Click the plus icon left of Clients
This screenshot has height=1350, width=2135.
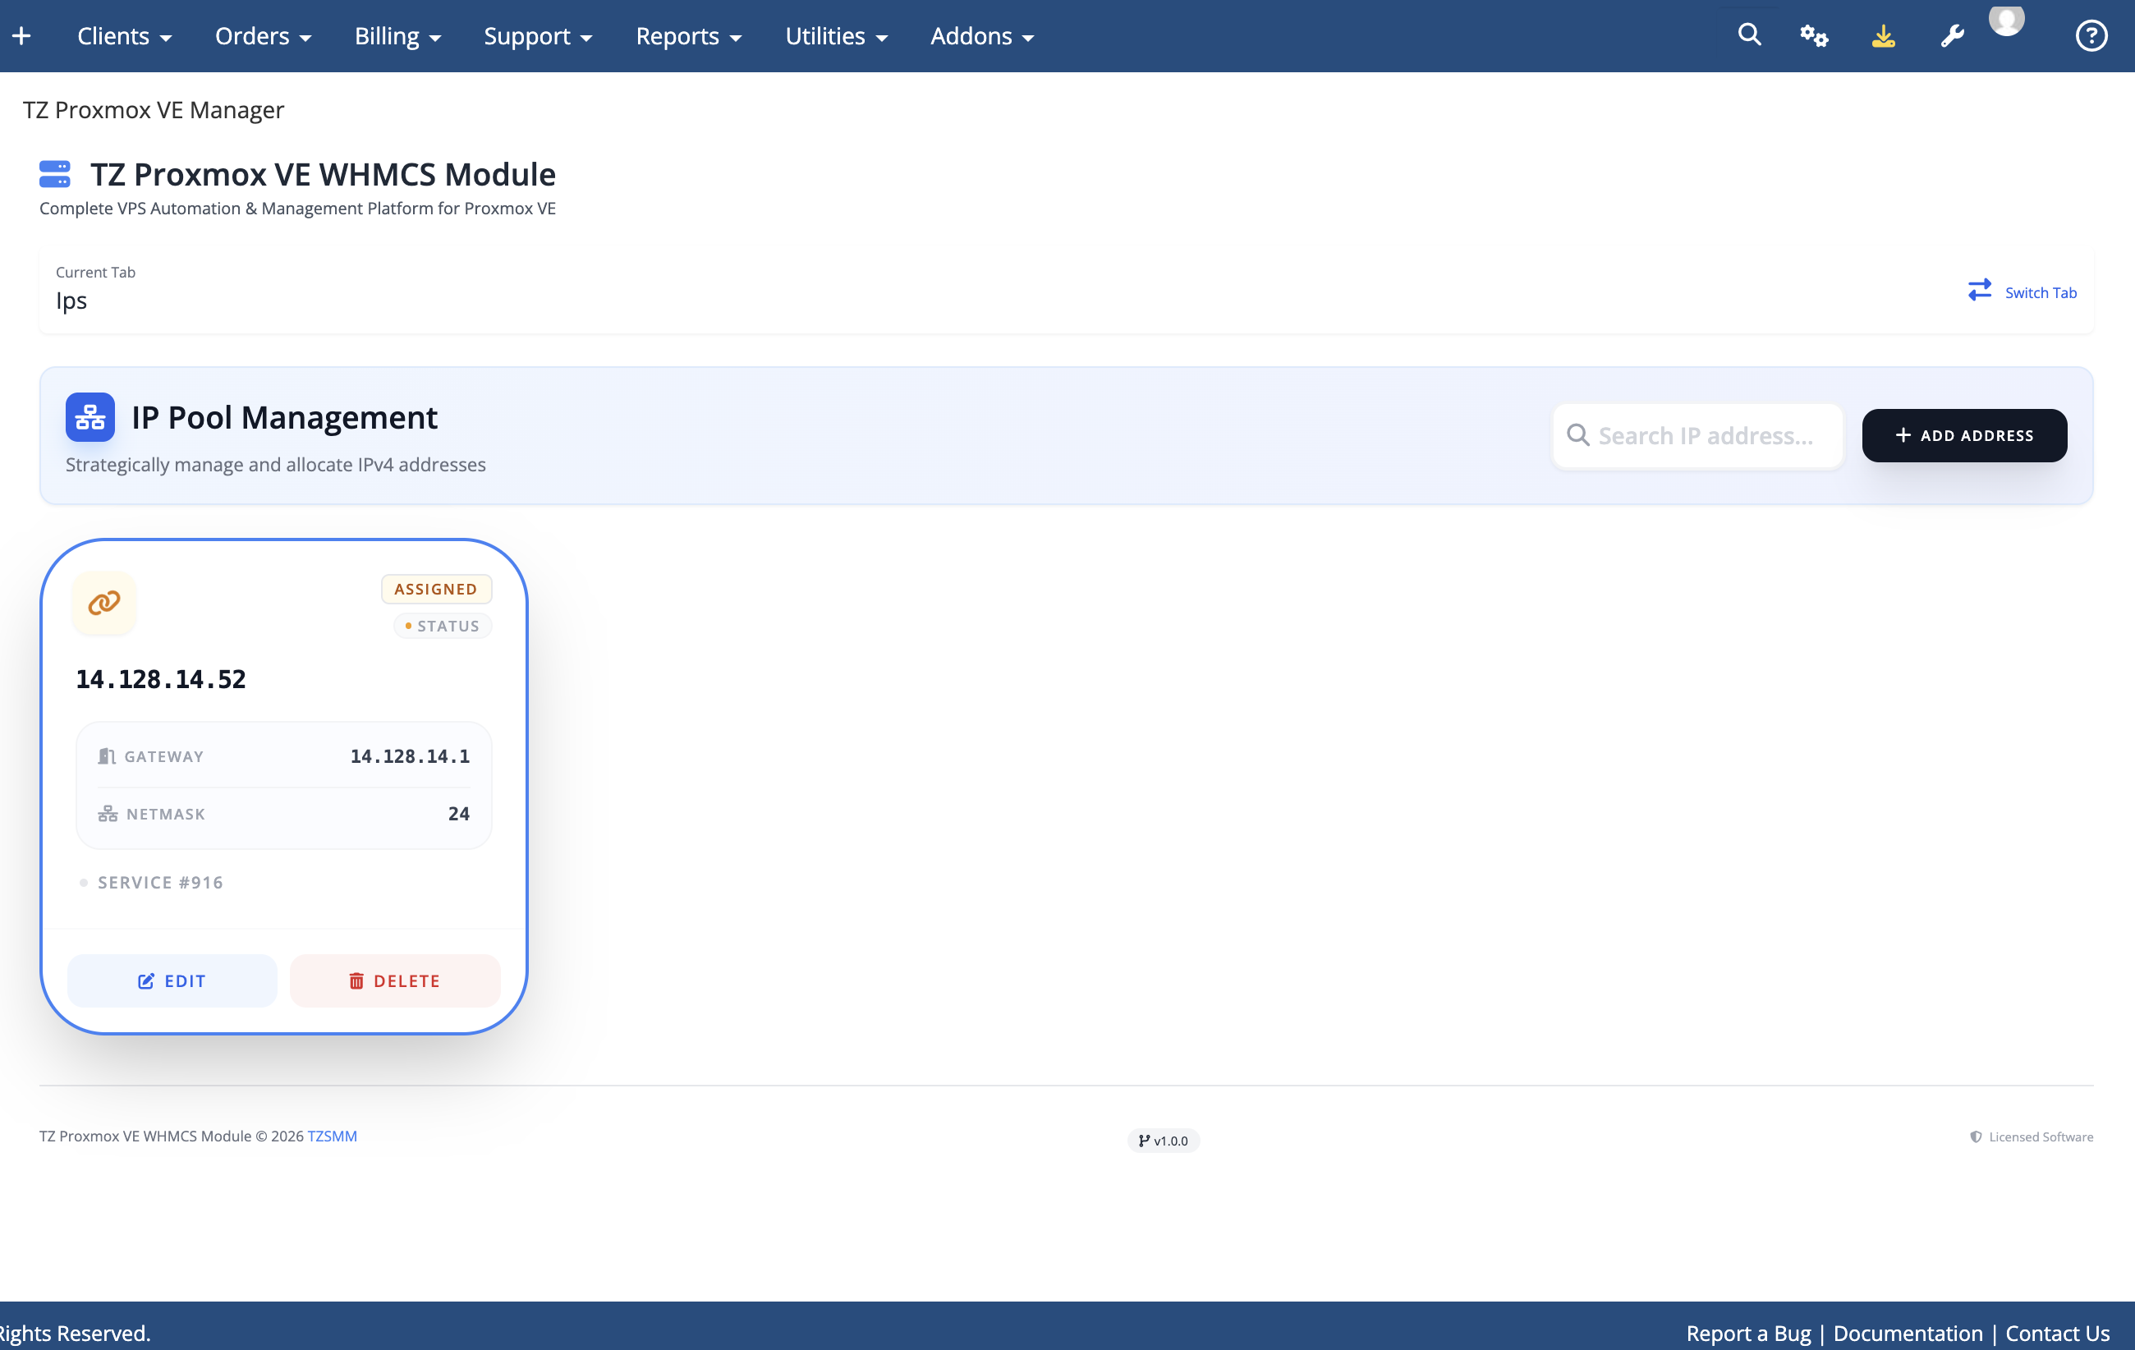point(21,35)
